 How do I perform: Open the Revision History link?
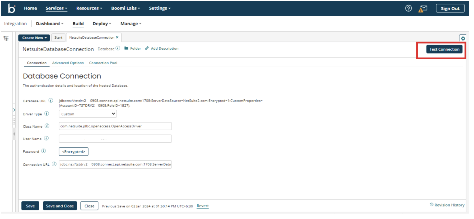point(449,205)
